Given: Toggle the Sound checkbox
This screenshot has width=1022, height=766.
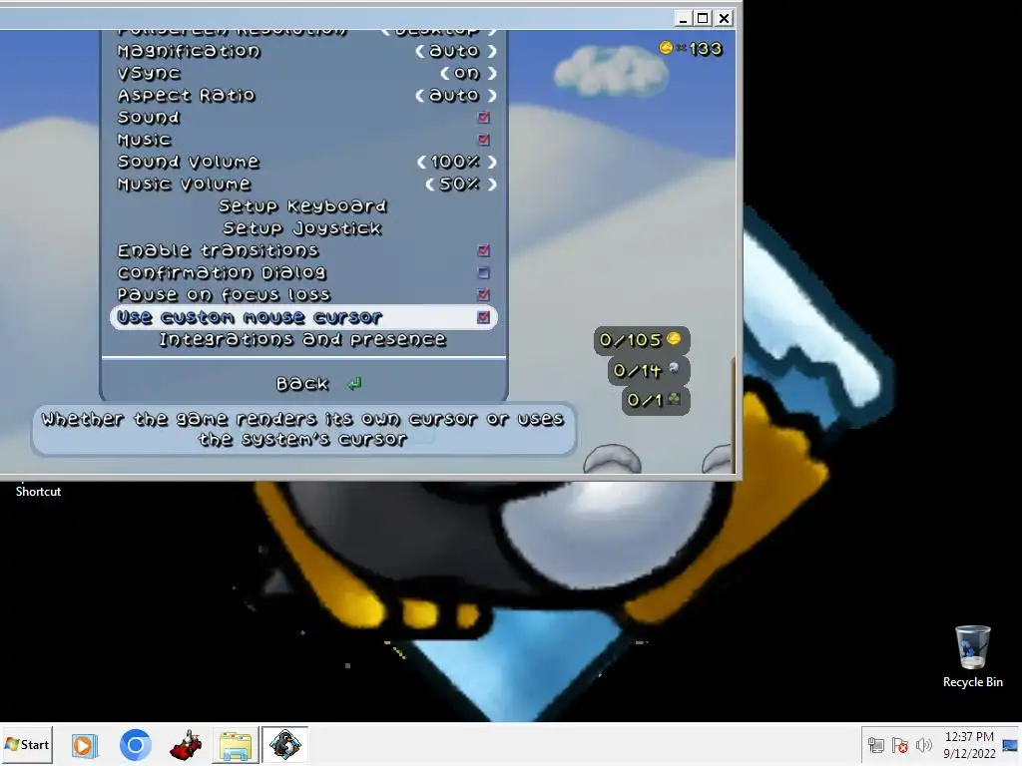Looking at the screenshot, I should tap(484, 118).
